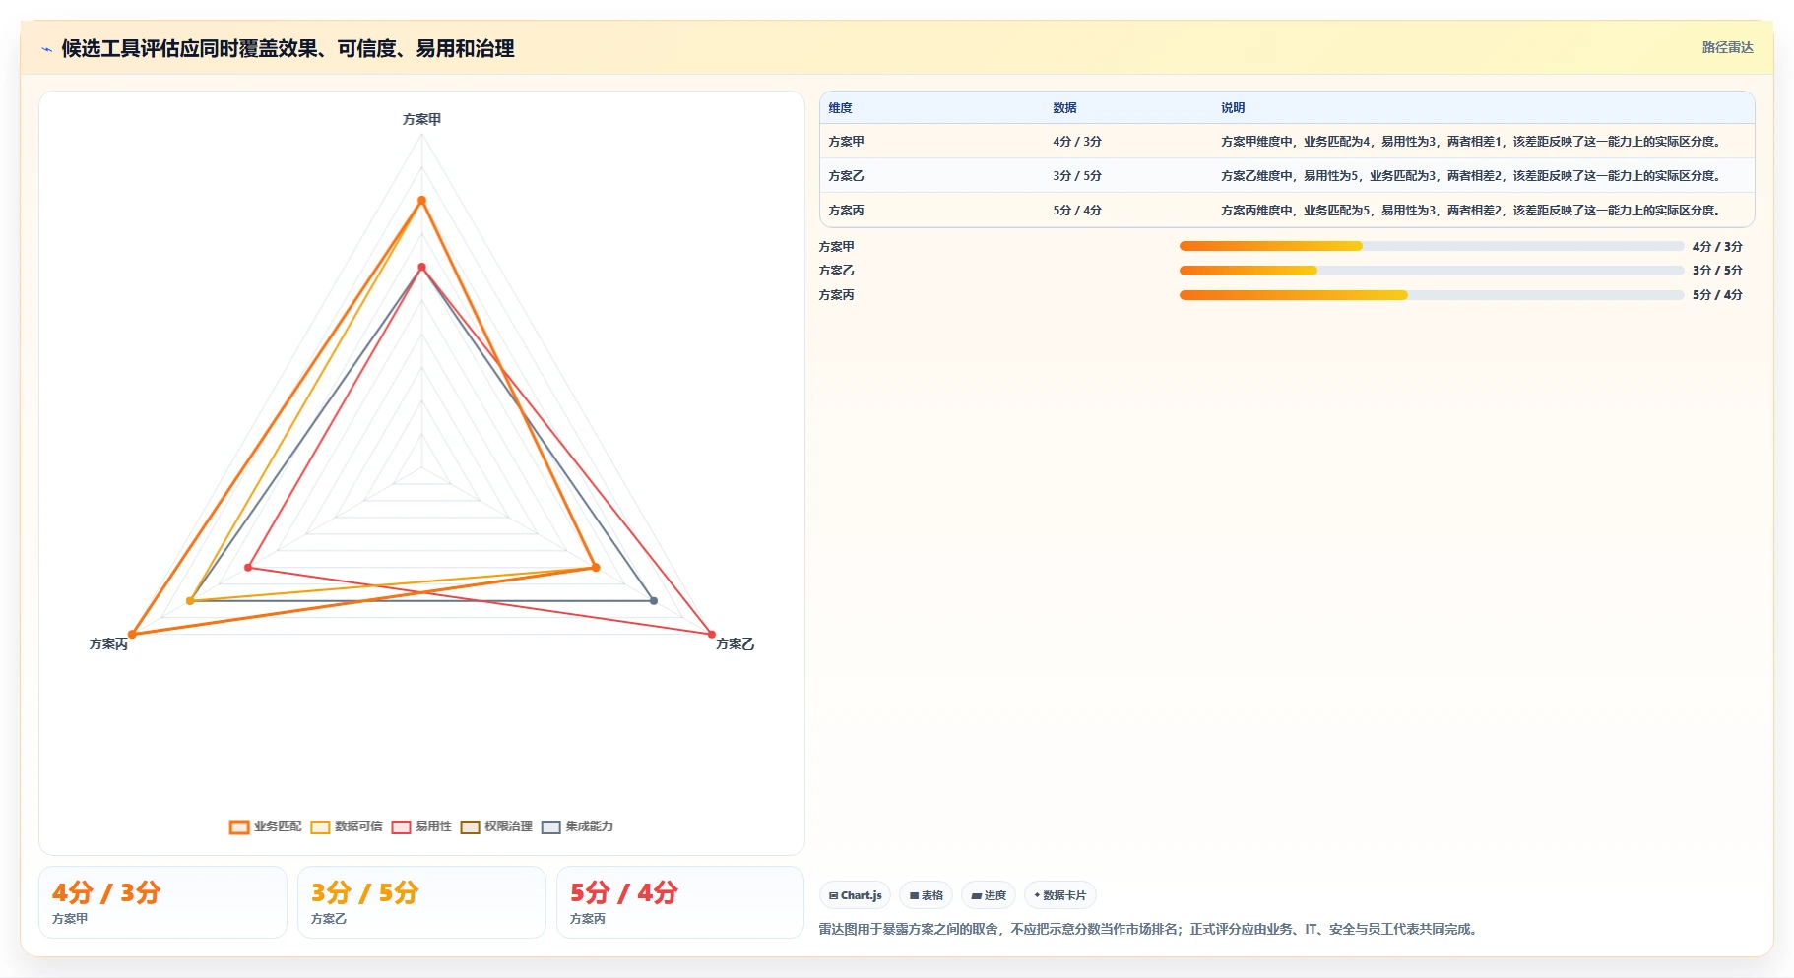Click the 方案乙 progress bar
Viewport: 1794px width, 978px height.
click(x=1432, y=271)
